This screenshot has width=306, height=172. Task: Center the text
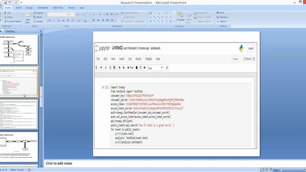click(98, 21)
